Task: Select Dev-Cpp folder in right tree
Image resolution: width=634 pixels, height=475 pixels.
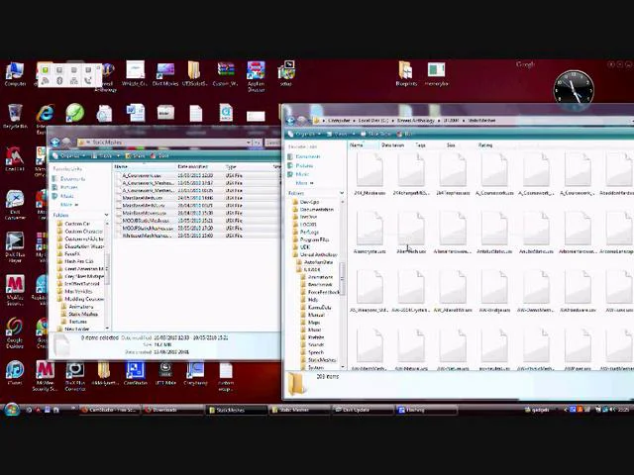Action: 306,202
